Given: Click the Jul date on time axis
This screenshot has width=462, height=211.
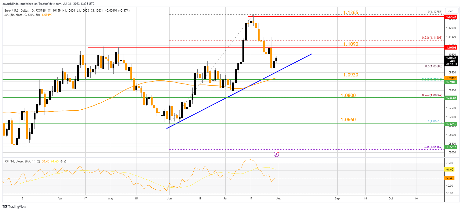Looking at the screenshot, I should [x=225, y=198].
